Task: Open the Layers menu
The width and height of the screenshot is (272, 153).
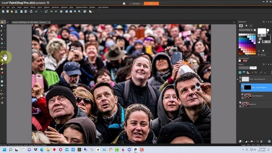Action: (40, 7)
